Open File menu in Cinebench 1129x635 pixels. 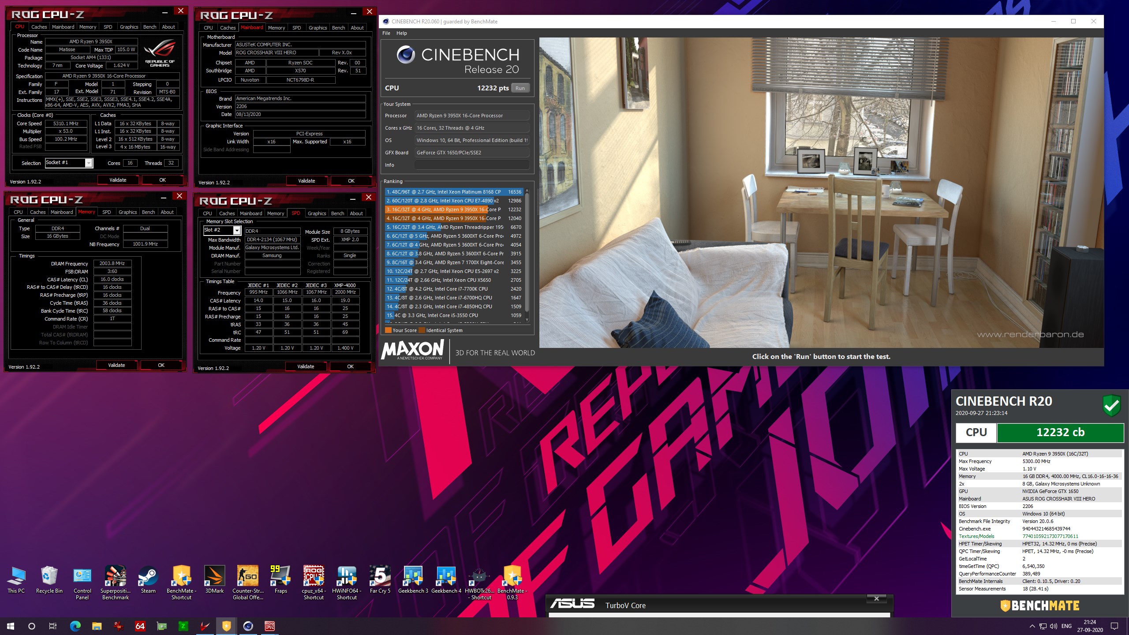[386, 33]
